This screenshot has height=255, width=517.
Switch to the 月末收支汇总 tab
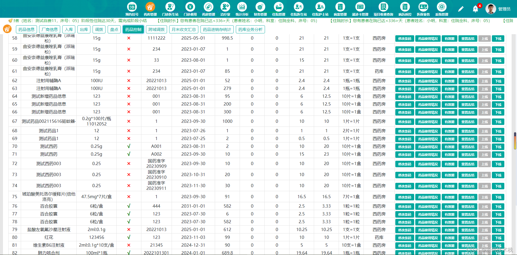(x=184, y=29)
